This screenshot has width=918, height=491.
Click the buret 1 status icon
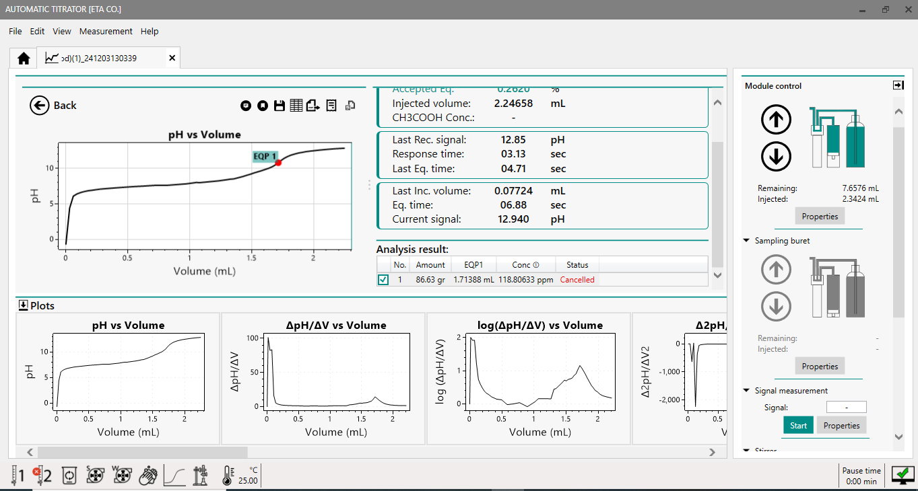click(18, 476)
